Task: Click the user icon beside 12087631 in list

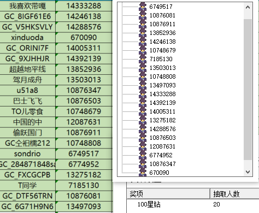Action: (143, 146)
